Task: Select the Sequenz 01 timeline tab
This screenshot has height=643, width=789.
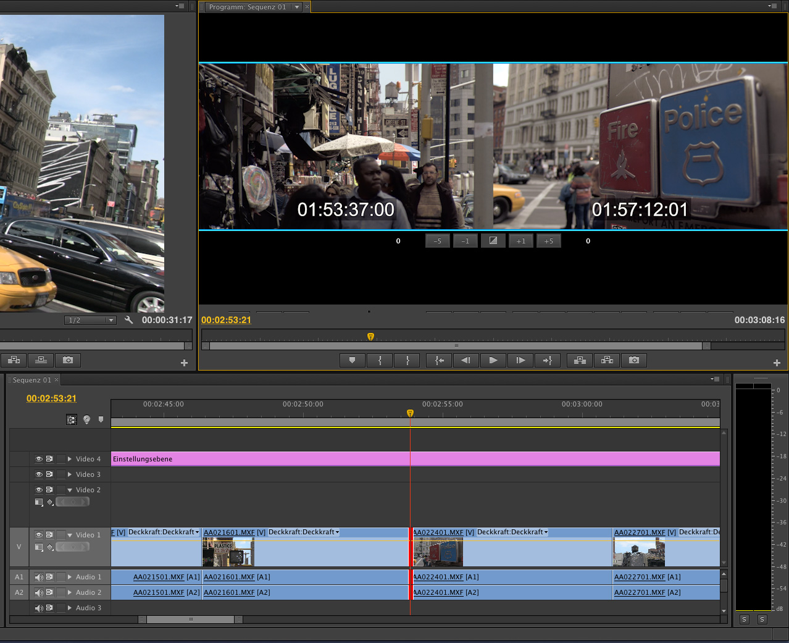Action: click(x=31, y=380)
